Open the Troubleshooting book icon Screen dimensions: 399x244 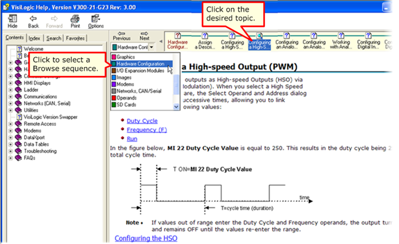pyautogui.click(x=18, y=151)
